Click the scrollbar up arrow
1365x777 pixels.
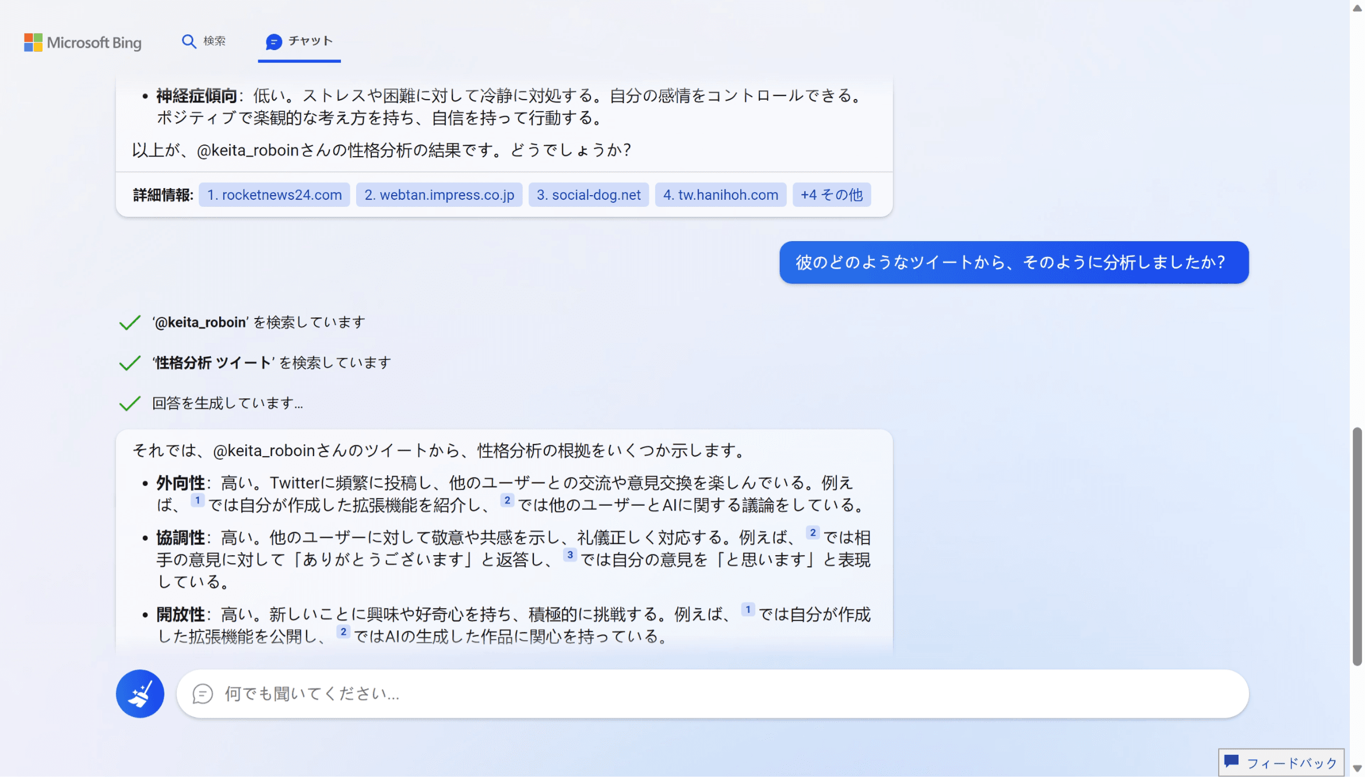pyautogui.click(x=1357, y=8)
